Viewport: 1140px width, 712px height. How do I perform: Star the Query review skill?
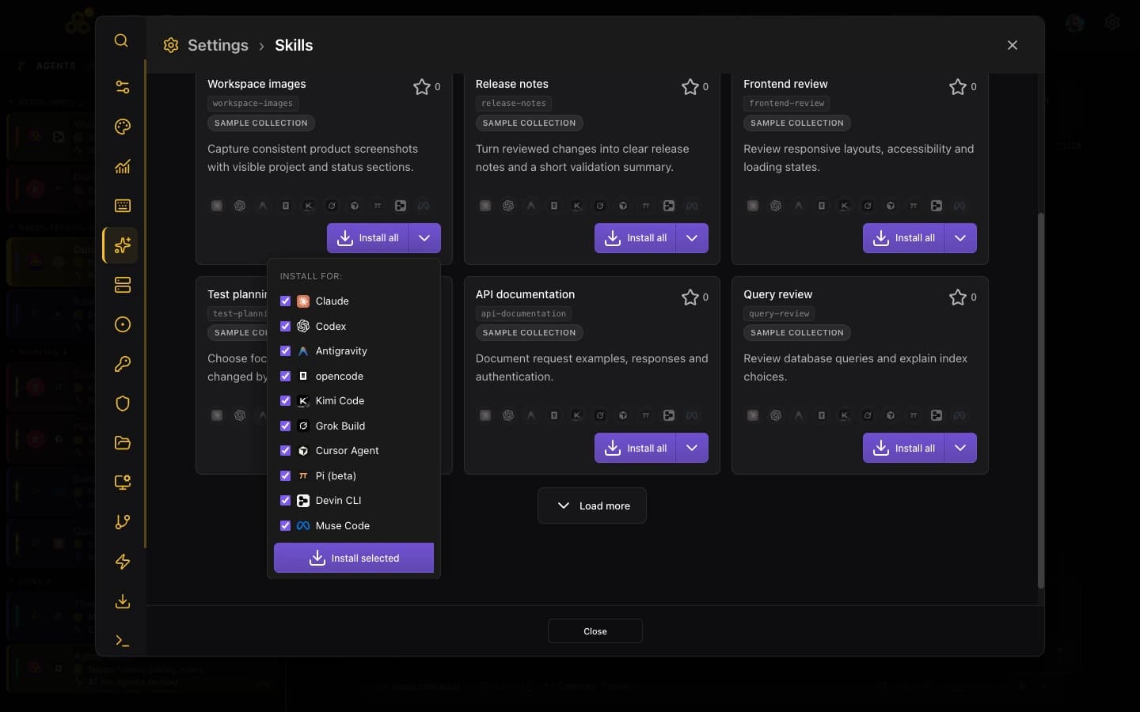[x=958, y=297]
